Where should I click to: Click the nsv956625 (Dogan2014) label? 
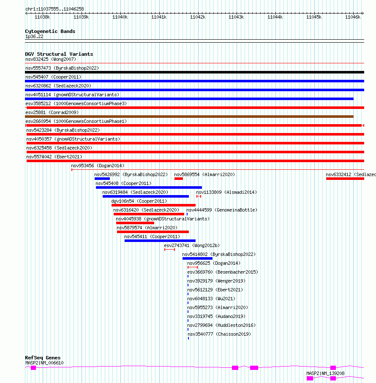214,263
